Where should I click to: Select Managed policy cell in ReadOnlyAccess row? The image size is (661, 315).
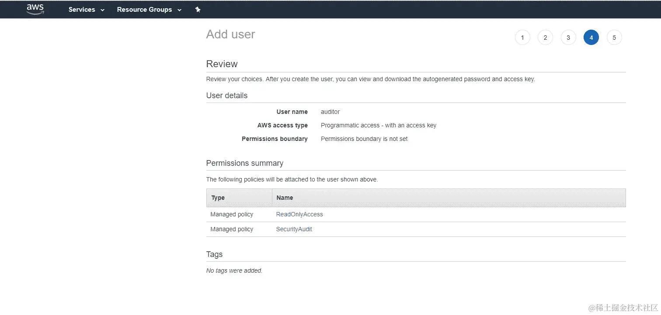pos(232,214)
